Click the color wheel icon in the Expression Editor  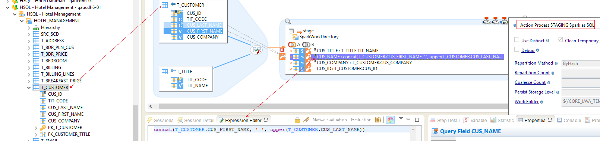pyautogui.click(x=390, y=120)
